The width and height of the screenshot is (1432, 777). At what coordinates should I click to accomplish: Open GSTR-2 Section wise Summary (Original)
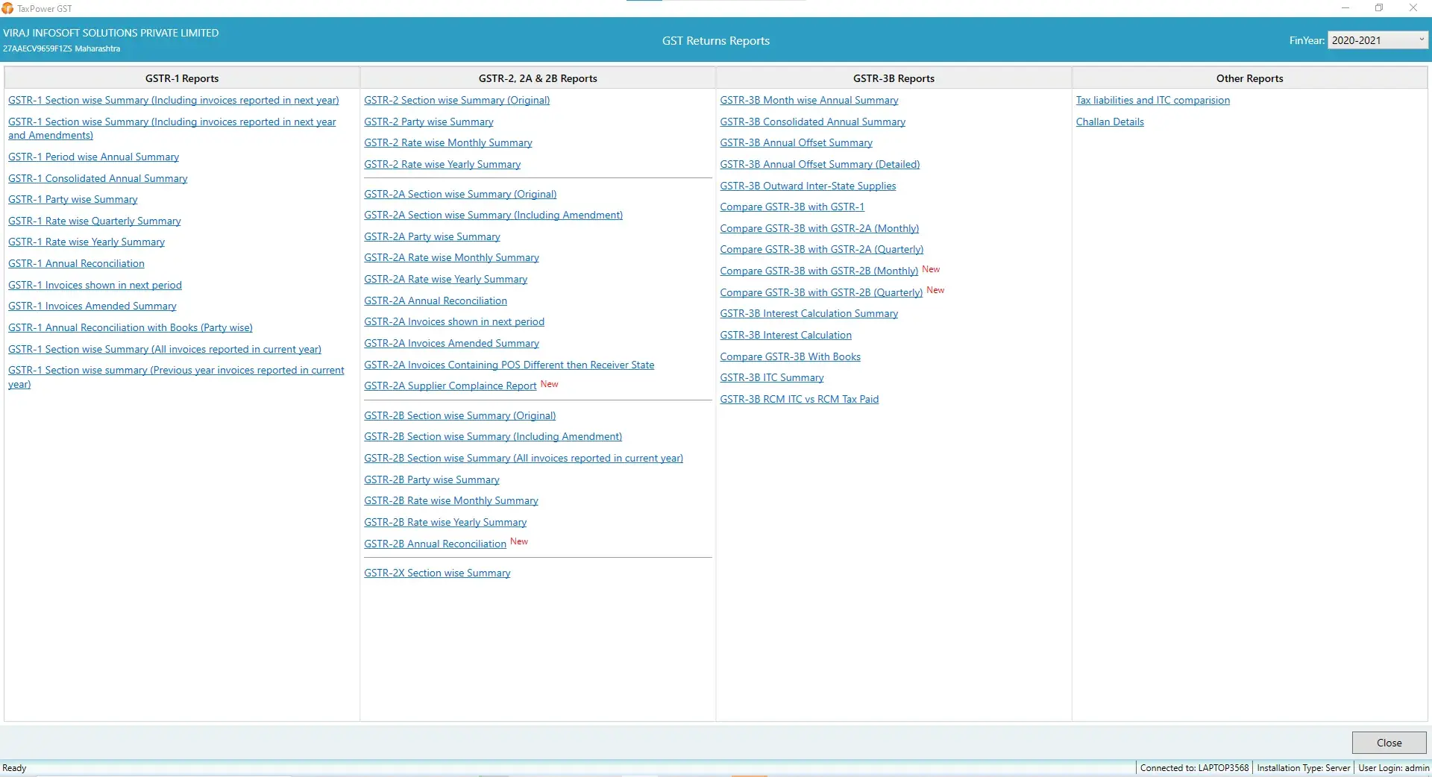[x=456, y=101]
